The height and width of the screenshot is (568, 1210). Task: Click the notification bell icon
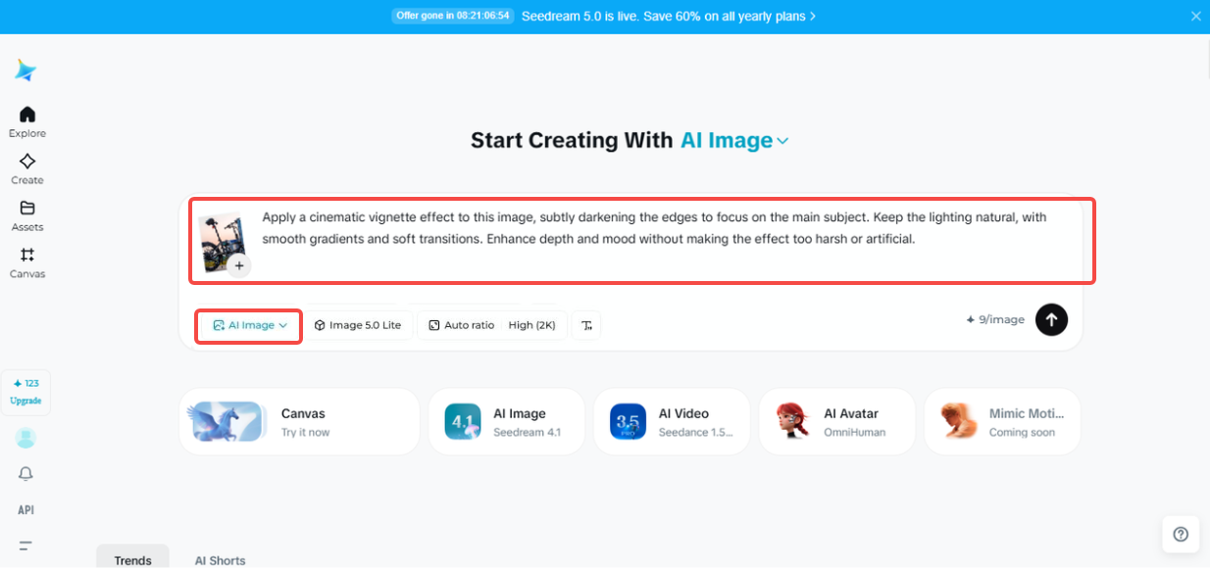click(25, 474)
